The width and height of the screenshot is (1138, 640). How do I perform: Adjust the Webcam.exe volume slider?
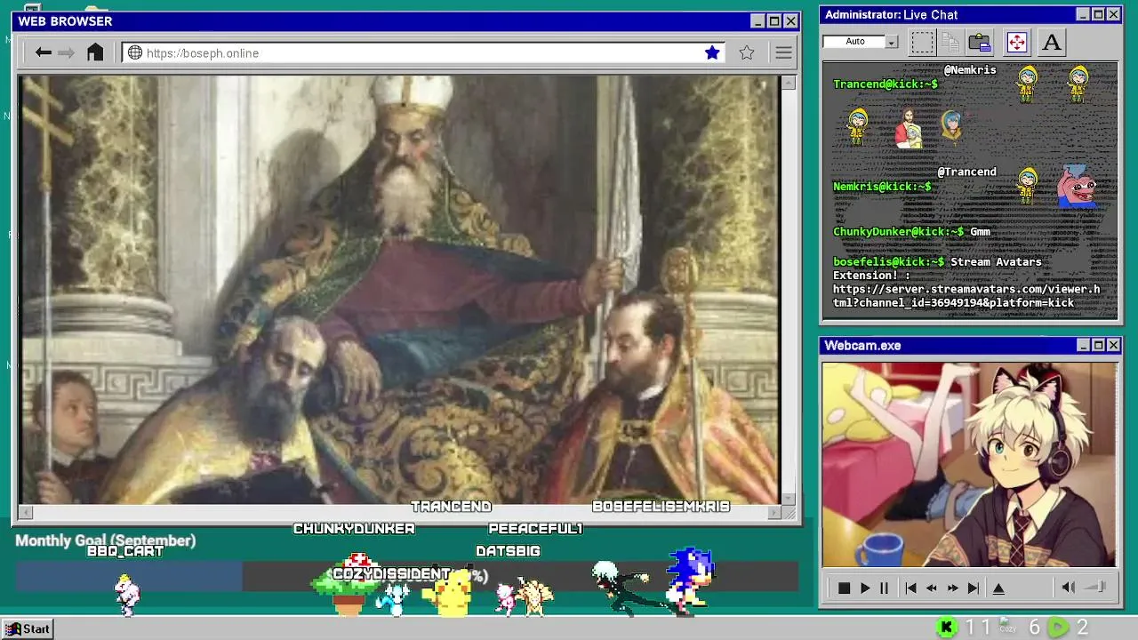coord(1096,587)
